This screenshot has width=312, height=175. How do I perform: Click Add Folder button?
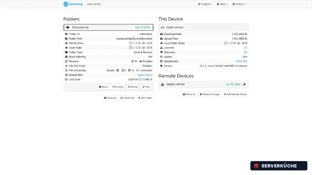pos(145,98)
